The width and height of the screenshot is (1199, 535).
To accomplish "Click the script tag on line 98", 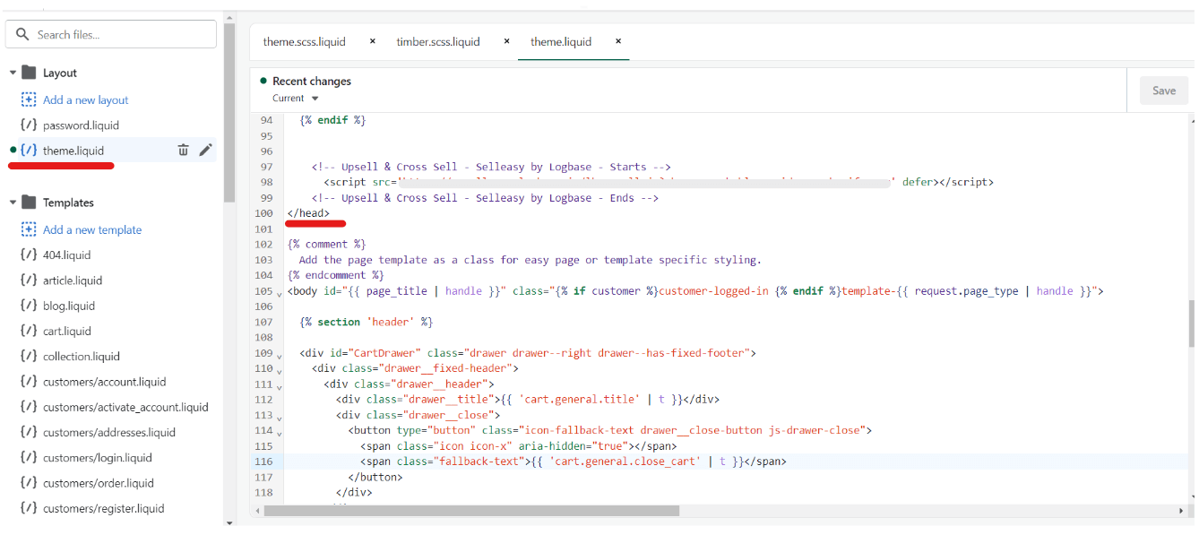I will click(x=659, y=182).
